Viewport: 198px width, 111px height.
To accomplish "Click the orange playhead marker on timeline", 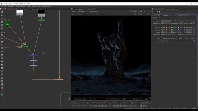I will pyautogui.click(x=131, y=102).
